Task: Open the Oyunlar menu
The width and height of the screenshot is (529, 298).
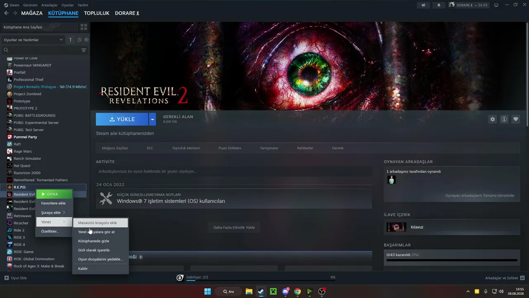Action: [x=68, y=5]
